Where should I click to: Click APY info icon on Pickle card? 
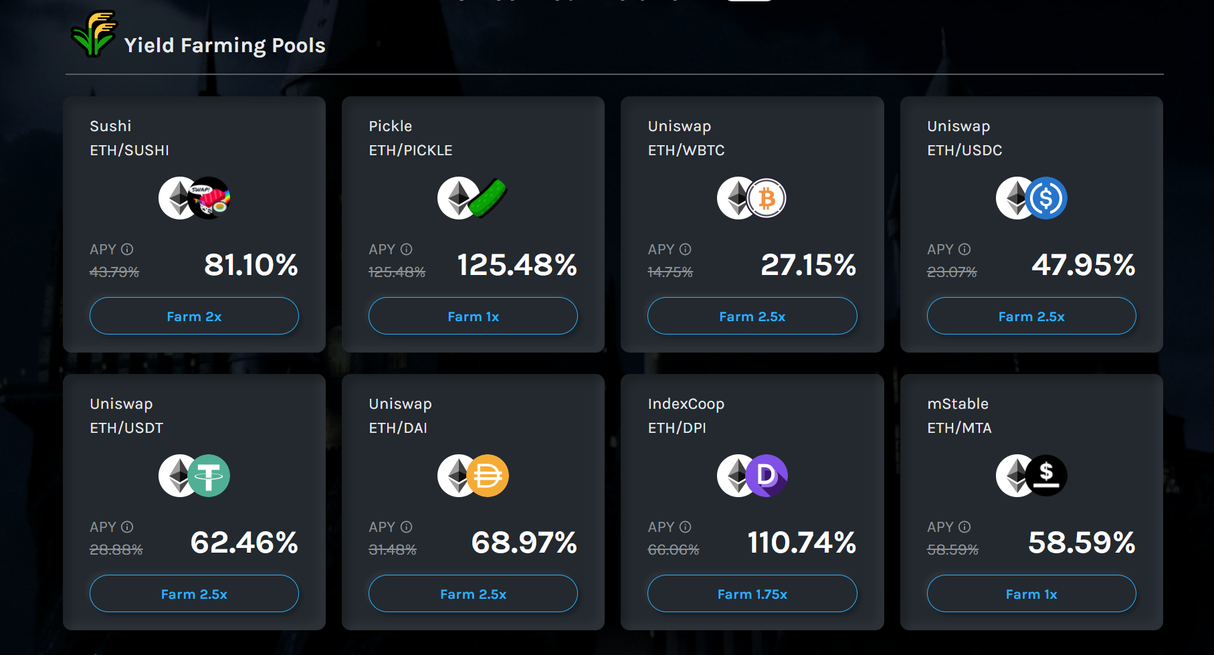[406, 249]
